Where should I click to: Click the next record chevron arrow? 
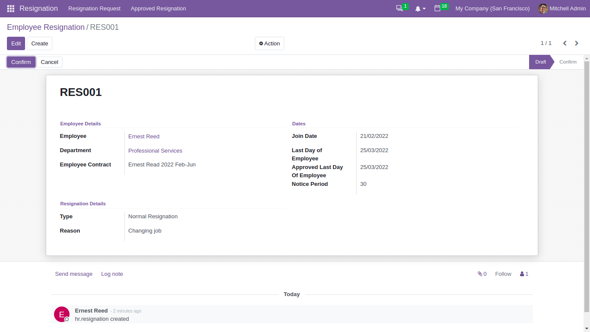[x=577, y=43]
